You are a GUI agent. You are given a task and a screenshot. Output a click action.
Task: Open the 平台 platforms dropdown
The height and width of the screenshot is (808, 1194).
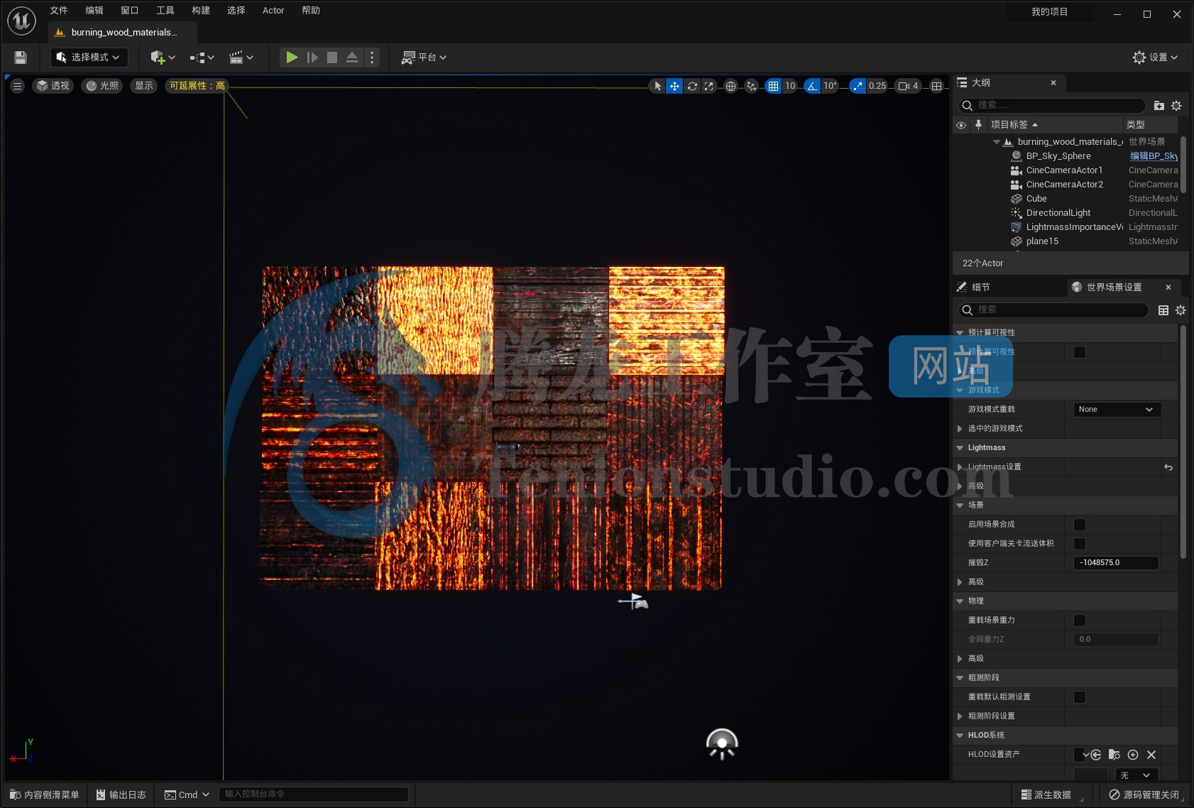tap(424, 58)
